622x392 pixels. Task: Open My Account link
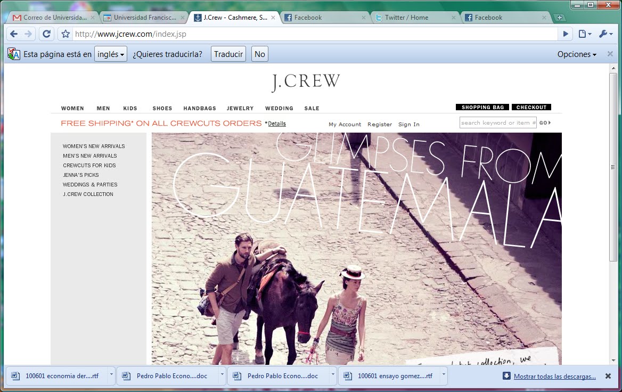345,124
